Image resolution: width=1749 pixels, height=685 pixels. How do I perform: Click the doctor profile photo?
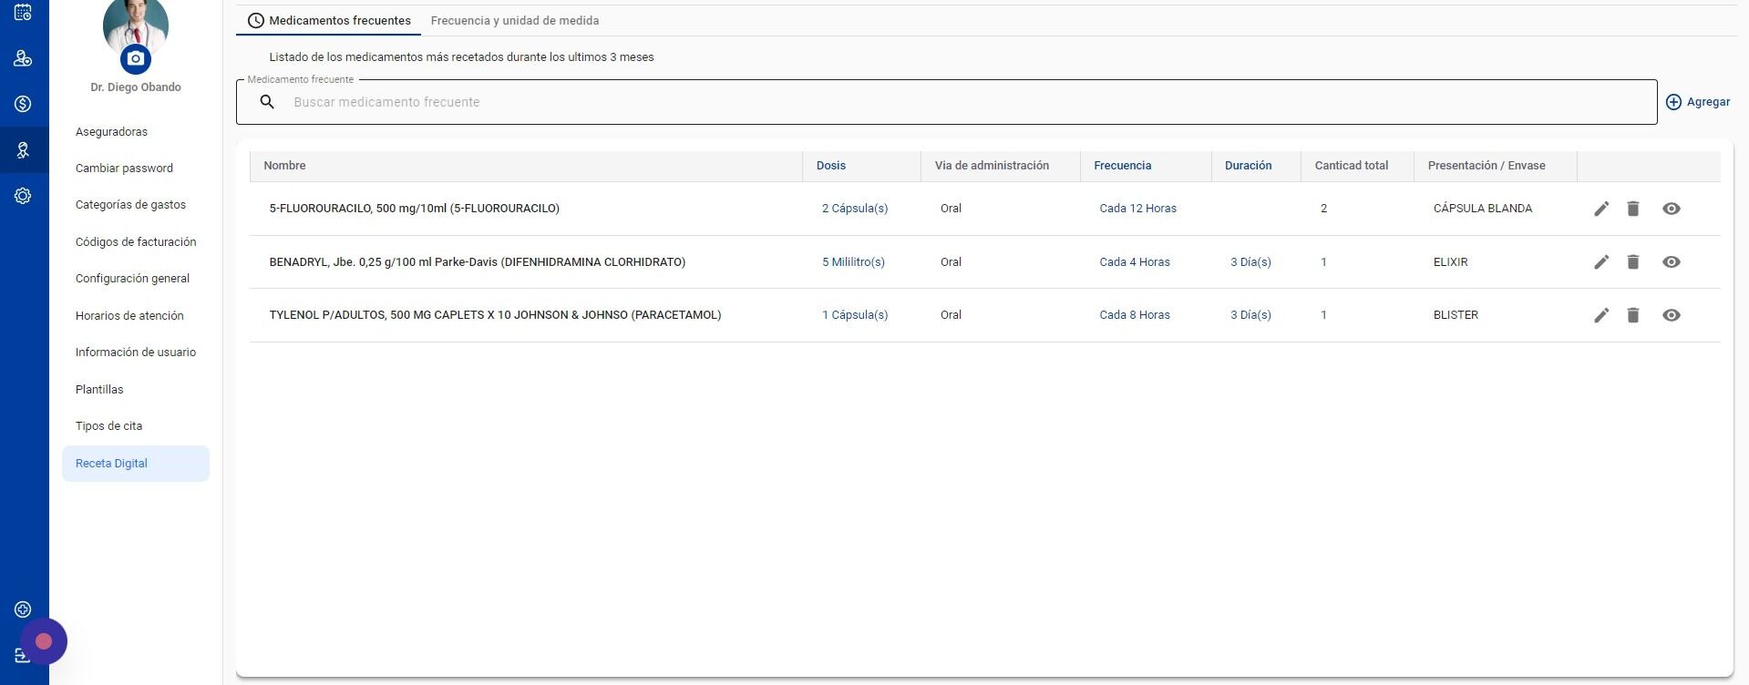click(x=136, y=23)
